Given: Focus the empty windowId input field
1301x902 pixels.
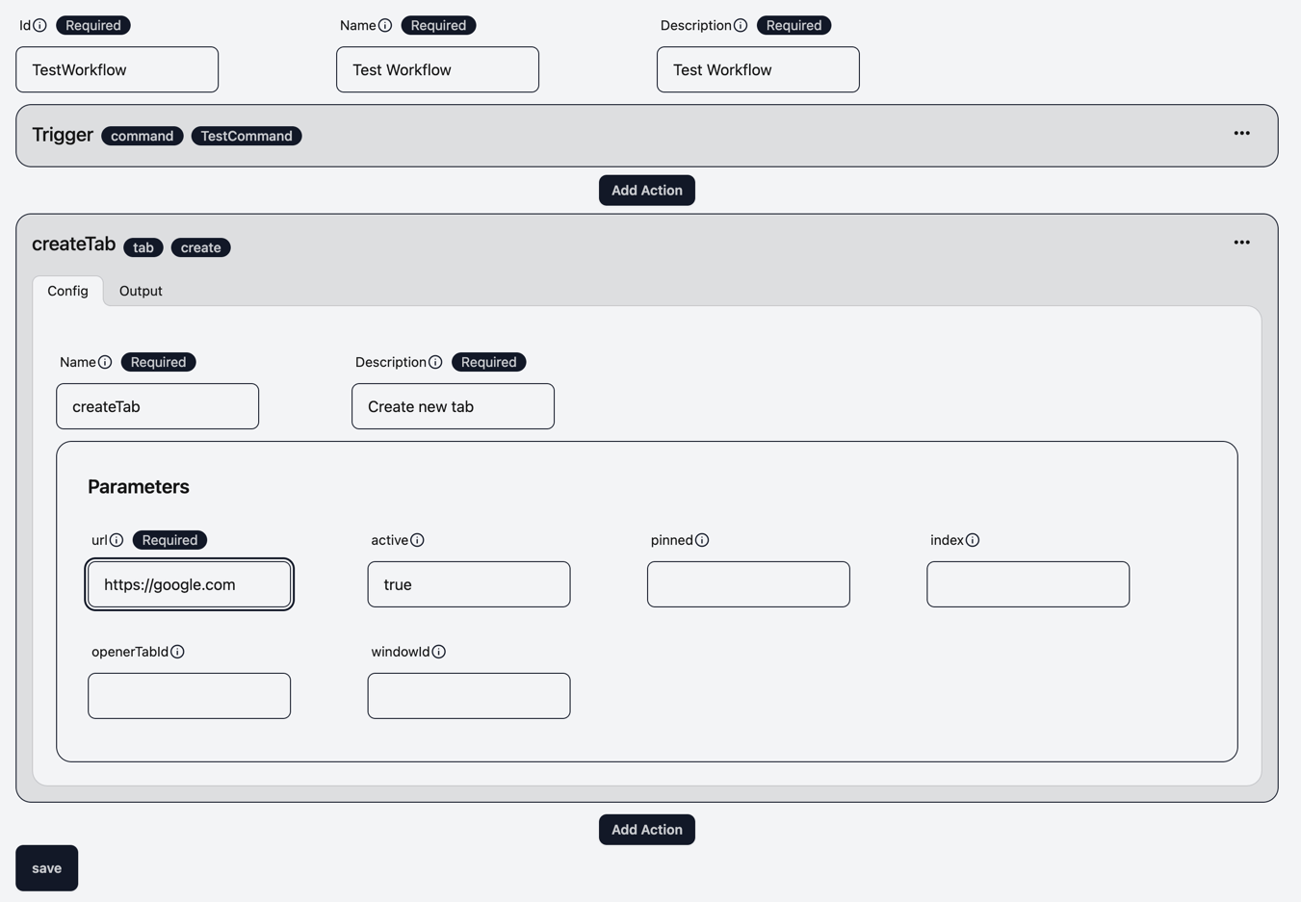Looking at the screenshot, I should [469, 696].
